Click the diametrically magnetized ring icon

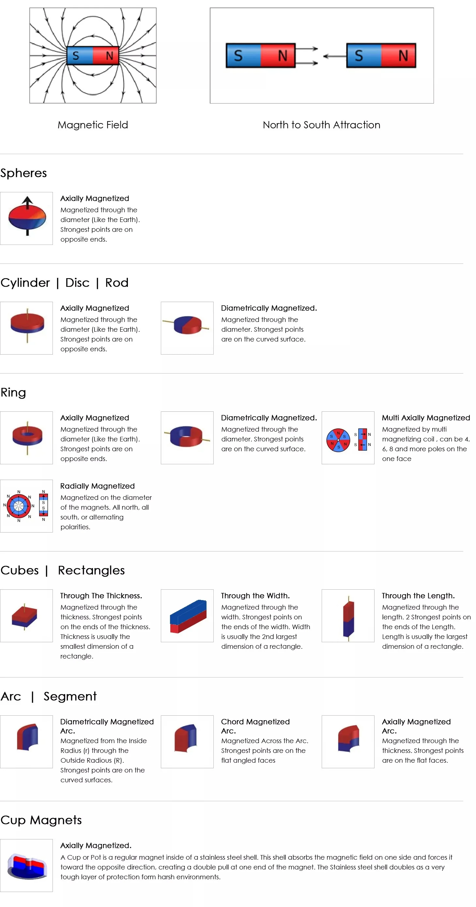(187, 437)
